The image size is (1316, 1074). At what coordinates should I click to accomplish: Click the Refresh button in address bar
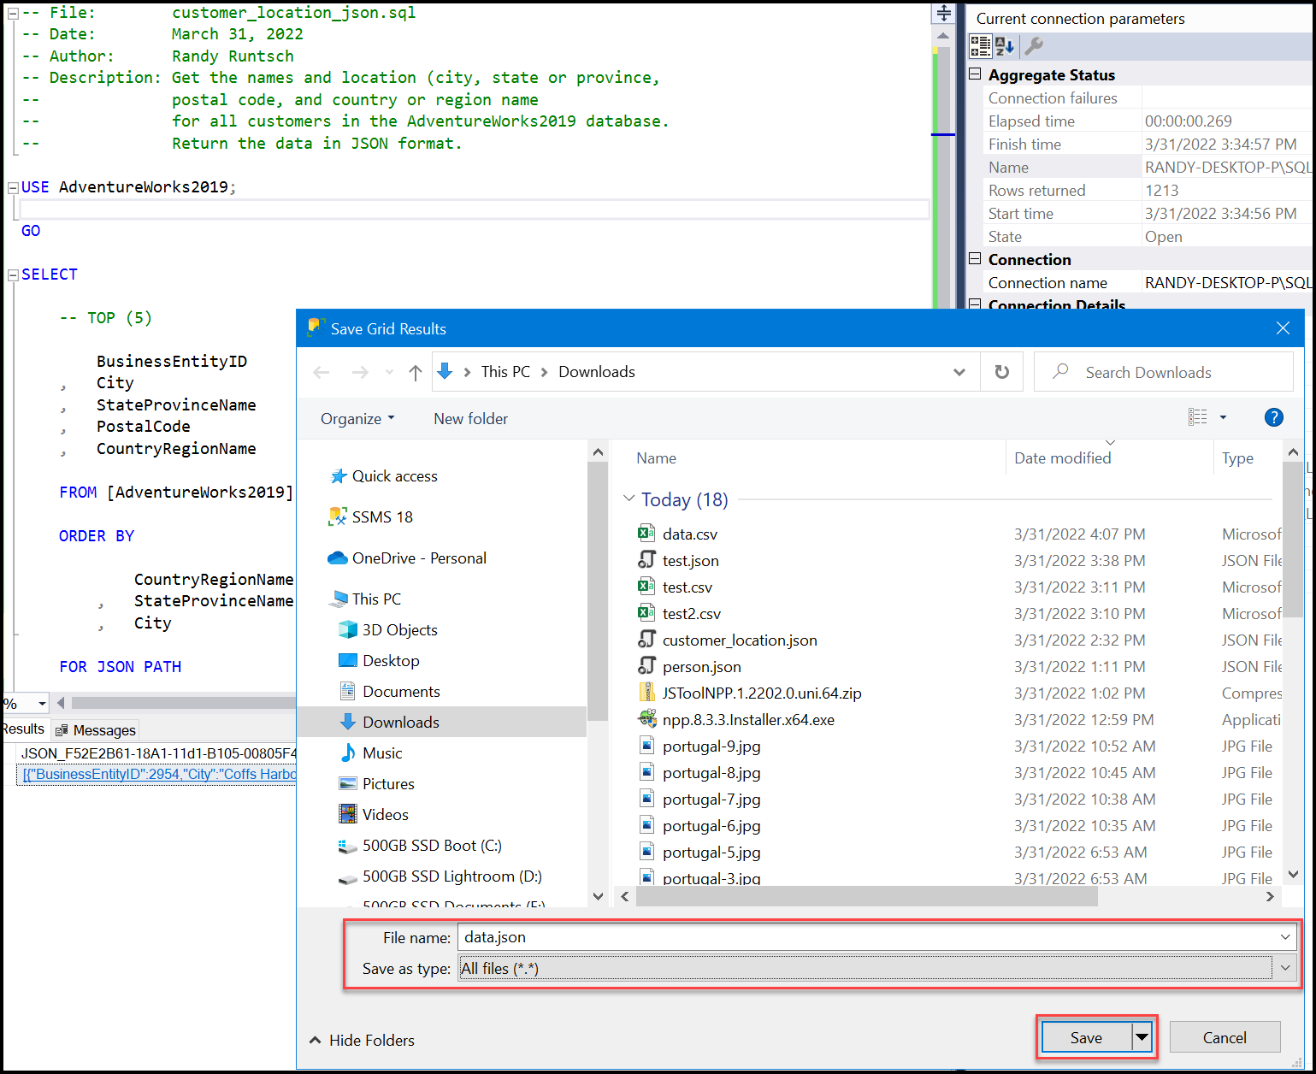(x=1001, y=372)
